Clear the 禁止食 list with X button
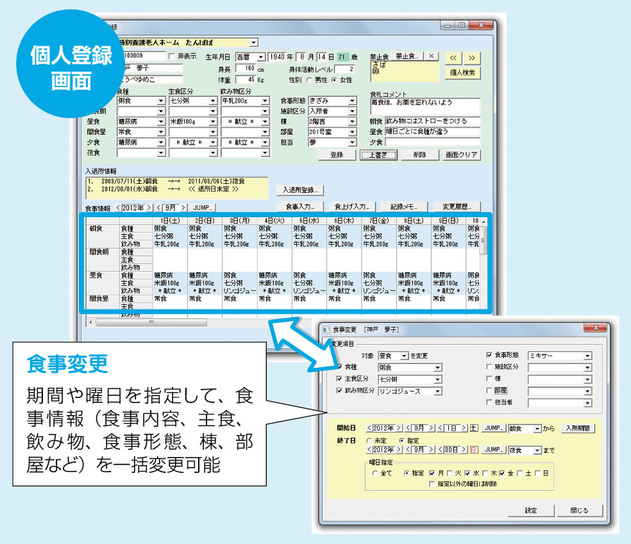The height and width of the screenshot is (544, 631). [432, 56]
